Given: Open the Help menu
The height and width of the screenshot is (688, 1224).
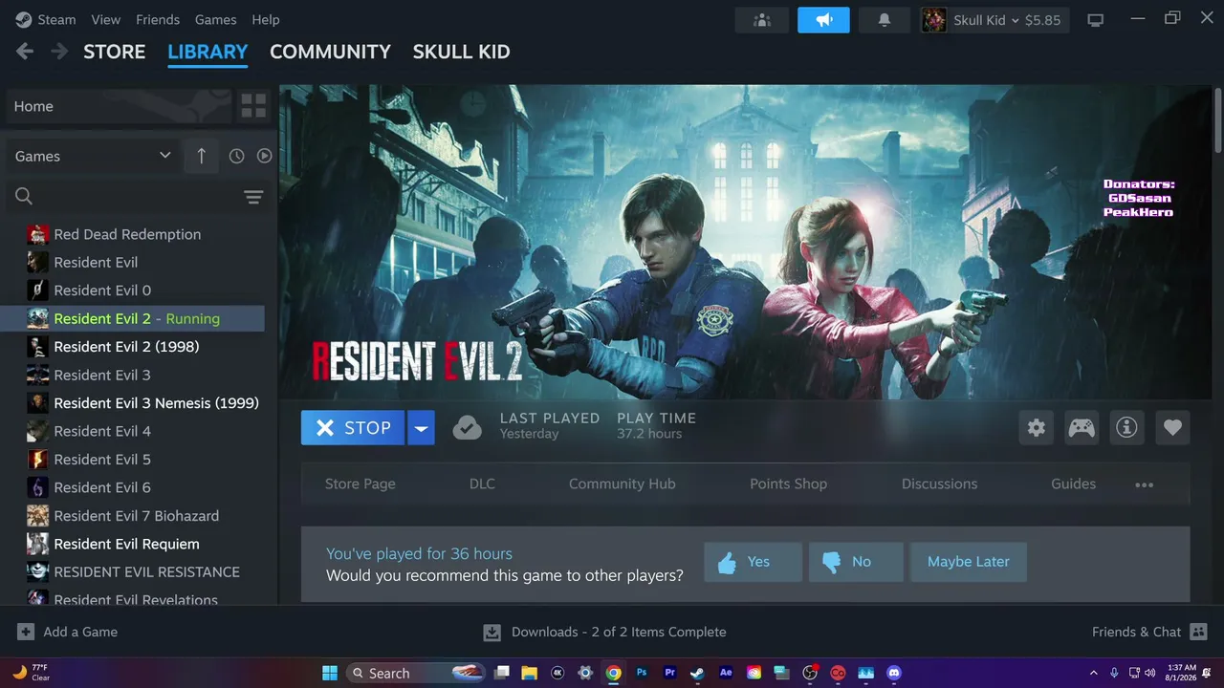Looking at the screenshot, I should coord(266,19).
